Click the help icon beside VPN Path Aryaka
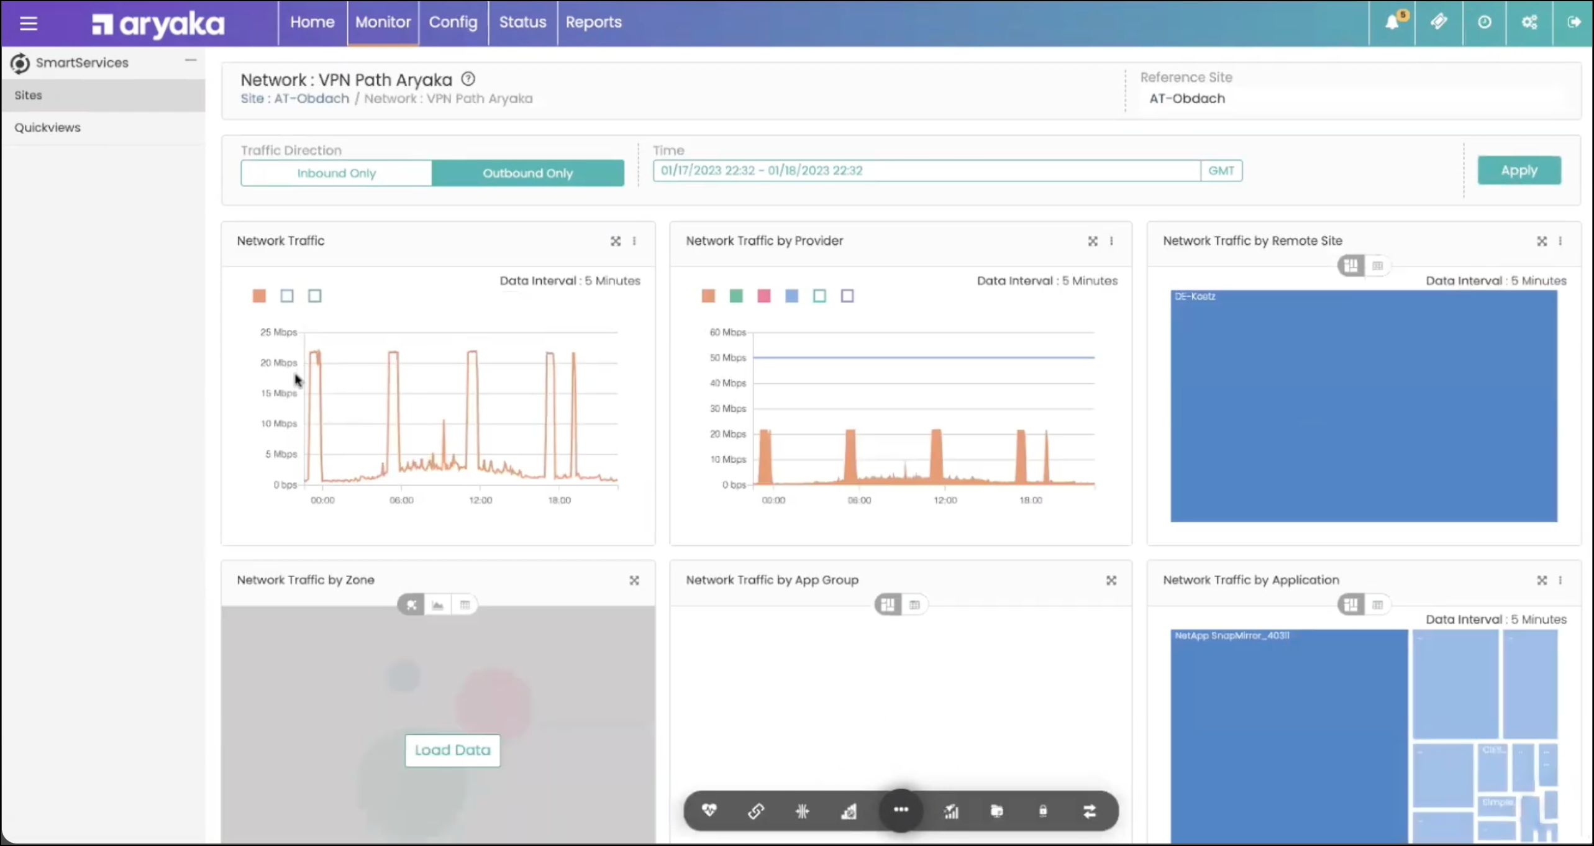1594x846 pixels. tap(468, 79)
